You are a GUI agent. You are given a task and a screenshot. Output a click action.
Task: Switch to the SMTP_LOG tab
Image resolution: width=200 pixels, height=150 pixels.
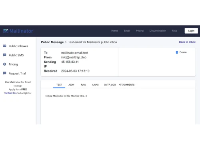[x=110, y=85]
